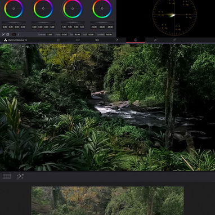Select the first Lift value field
This screenshot has height=215, width=215.
pos(5,27)
